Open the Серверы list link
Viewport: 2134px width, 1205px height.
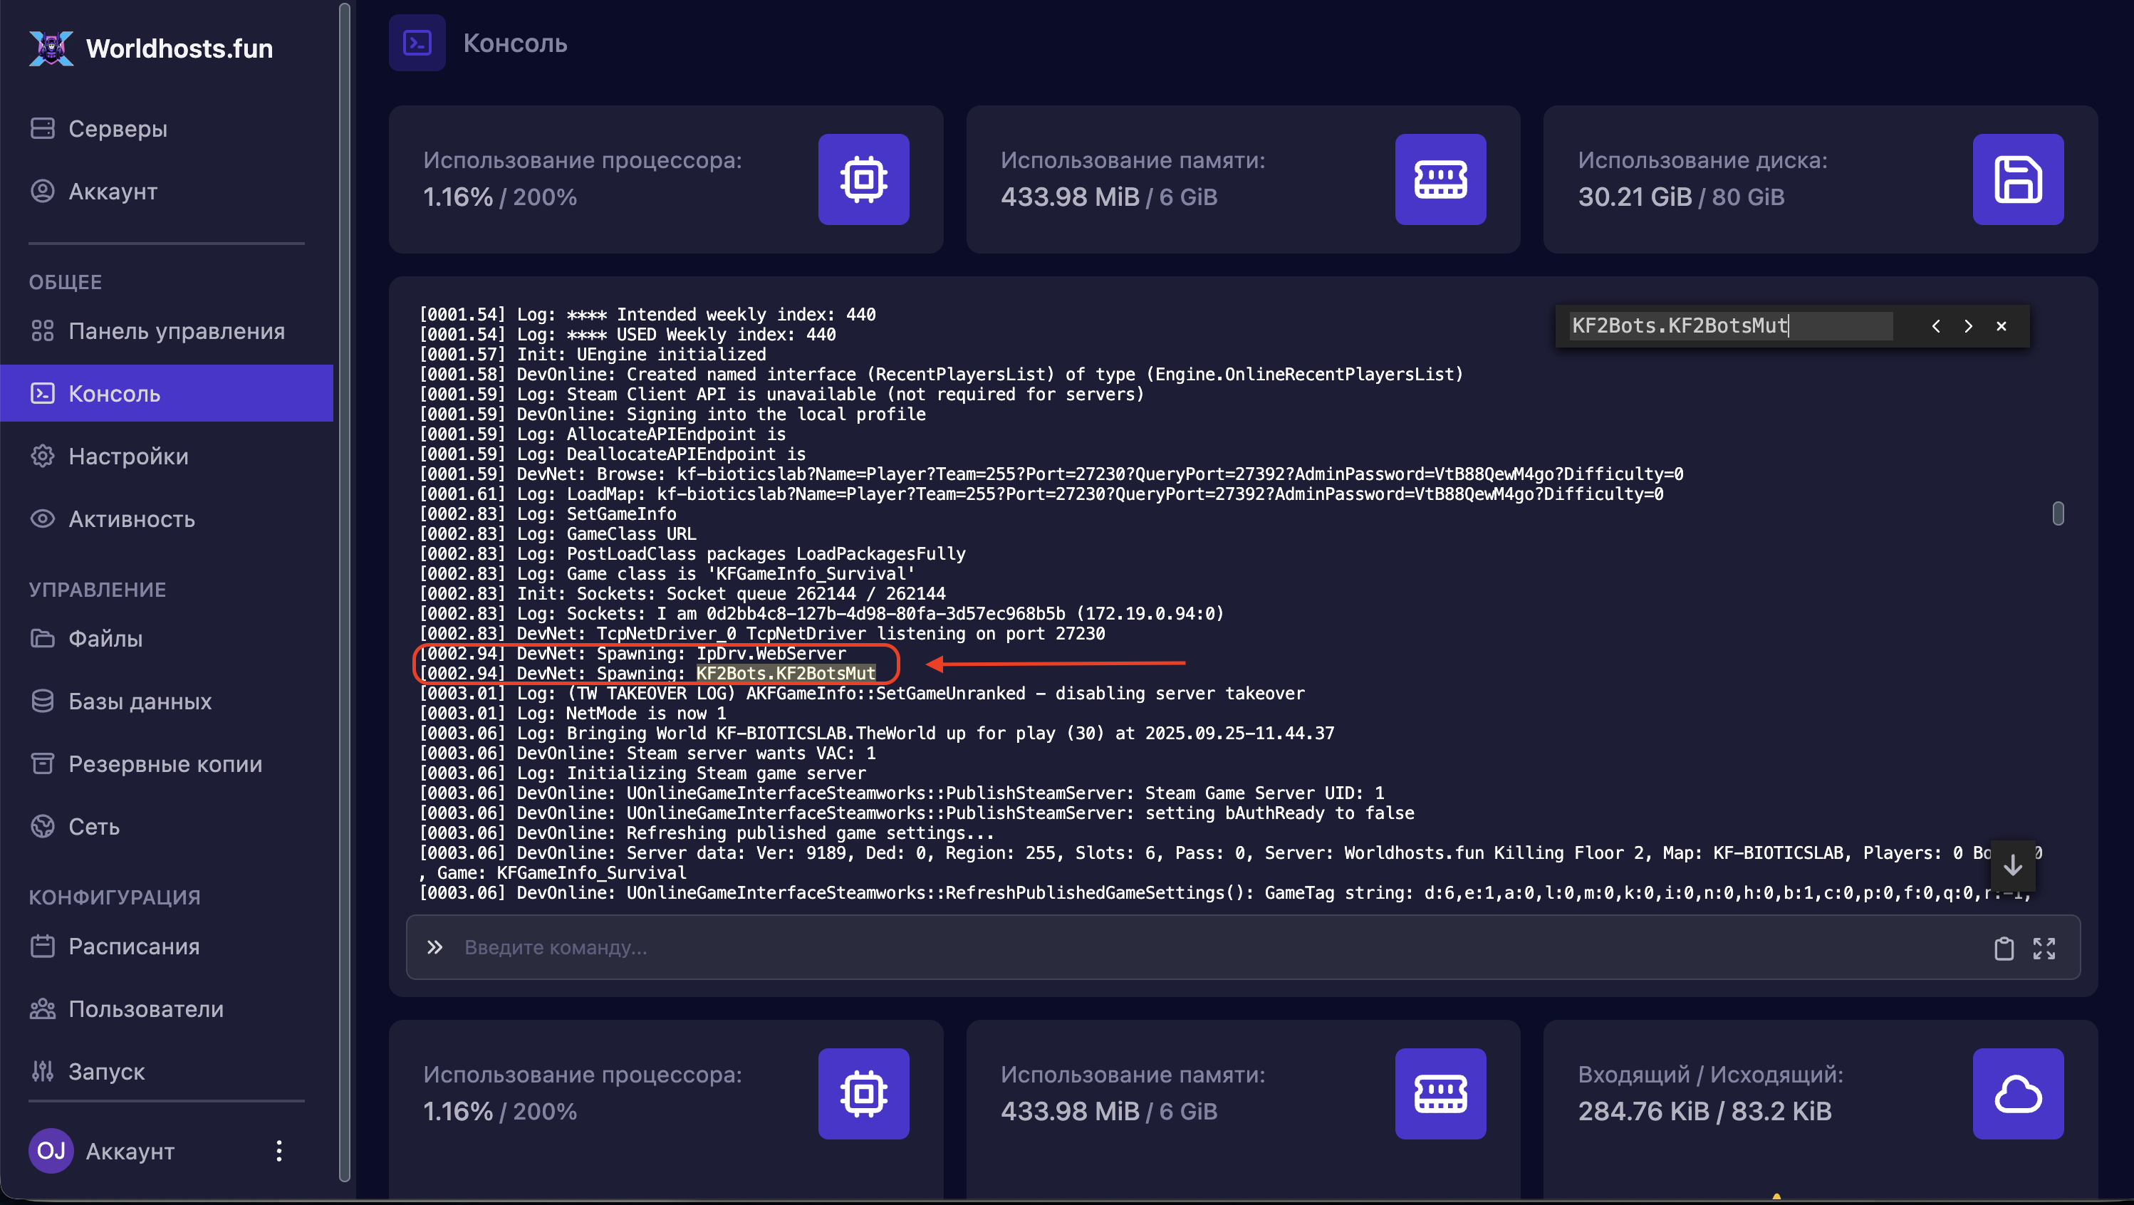click(x=118, y=128)
